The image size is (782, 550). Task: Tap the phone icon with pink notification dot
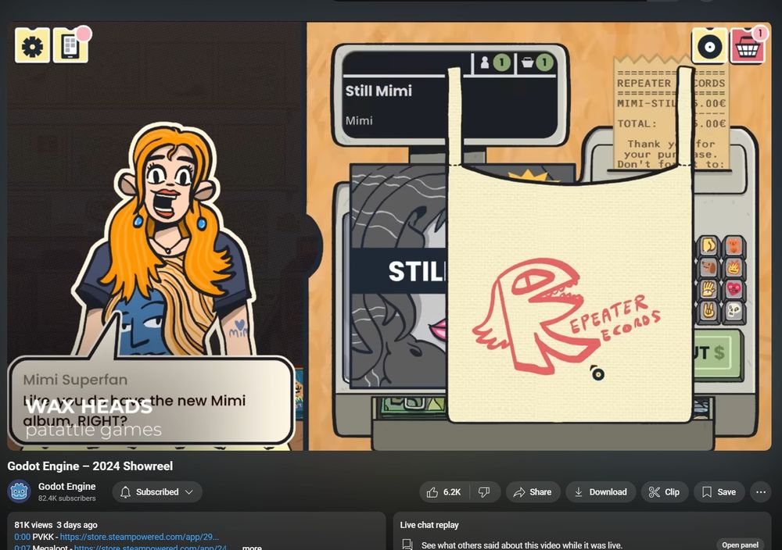(x=71, y=46)
